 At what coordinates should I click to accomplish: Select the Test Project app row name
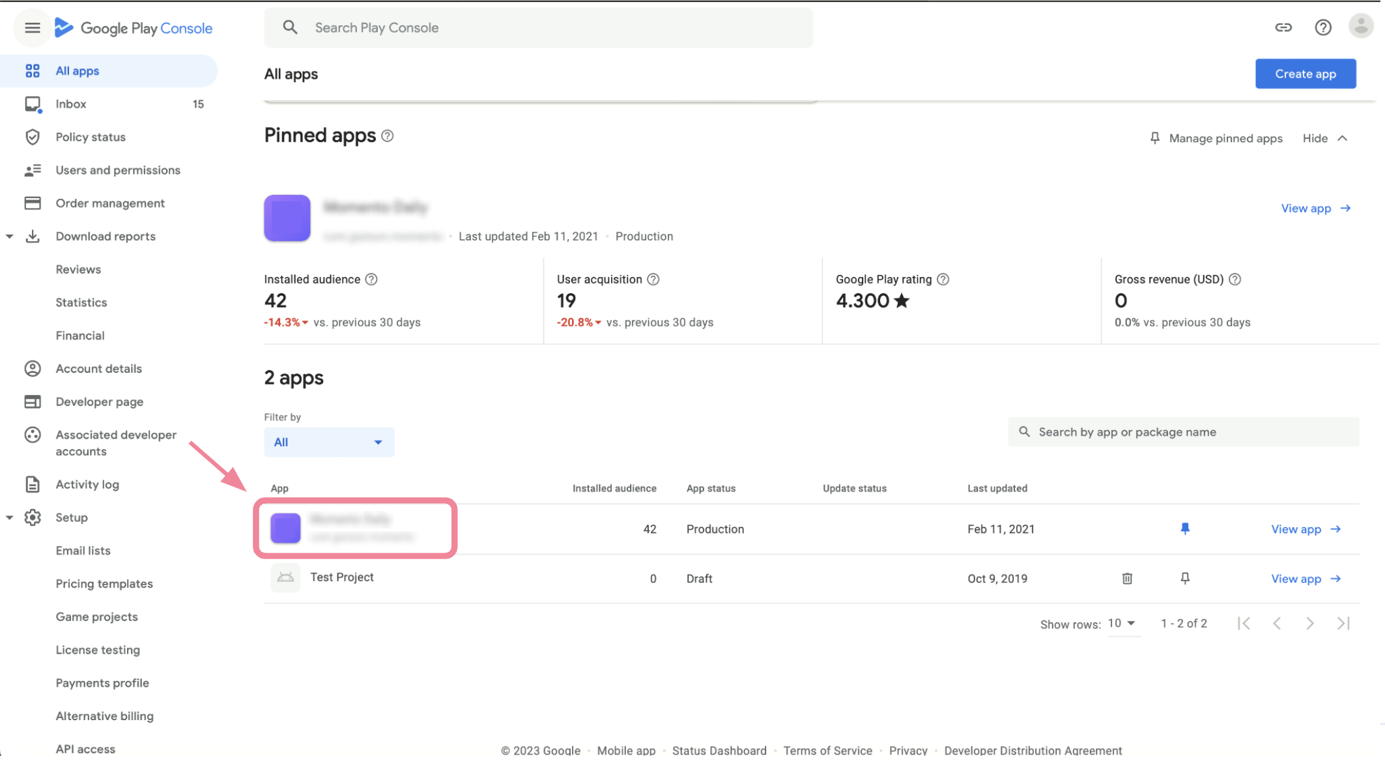tap(342, 577)
